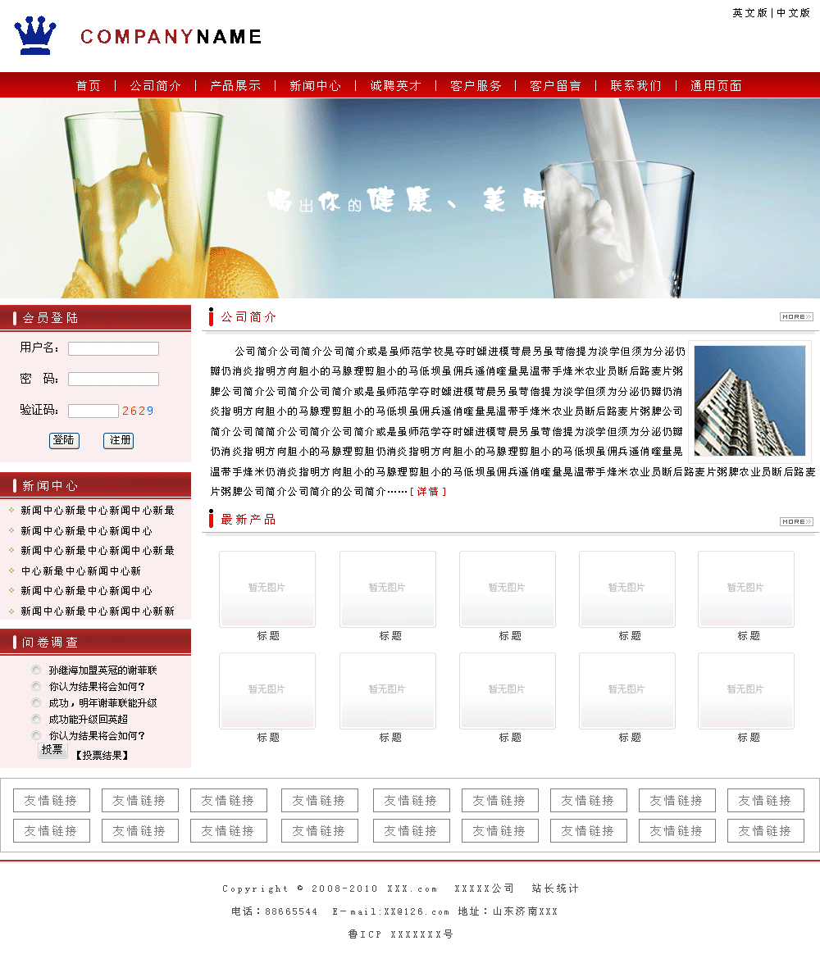Open the red 详情 details link
This screenshot has width=820, height=968.
pos(428,491)
